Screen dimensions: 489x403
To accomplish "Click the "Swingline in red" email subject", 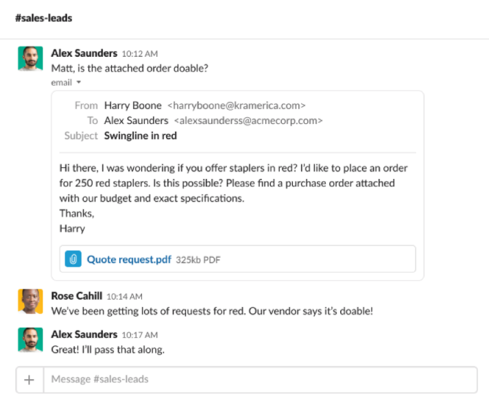I will point(141,136).
